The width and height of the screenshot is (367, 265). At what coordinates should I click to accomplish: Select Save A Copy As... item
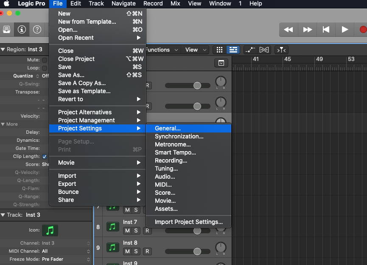tap(98, 83)
